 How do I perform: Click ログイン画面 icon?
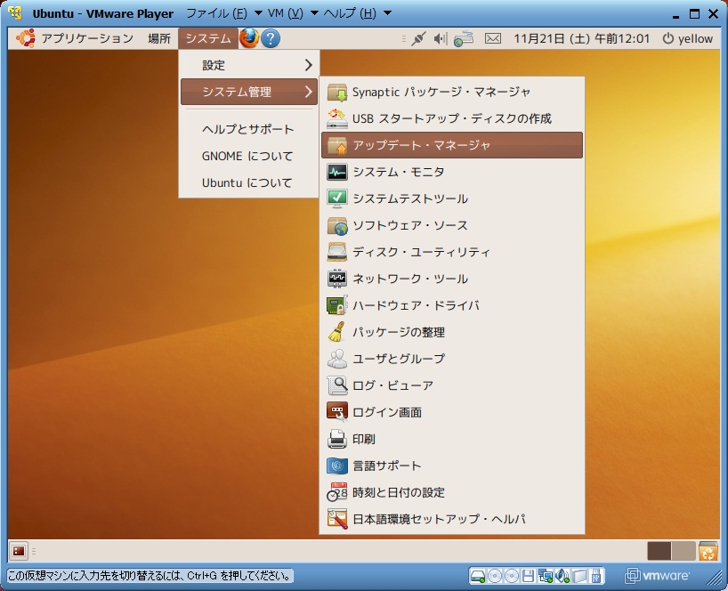click(337, 412)
